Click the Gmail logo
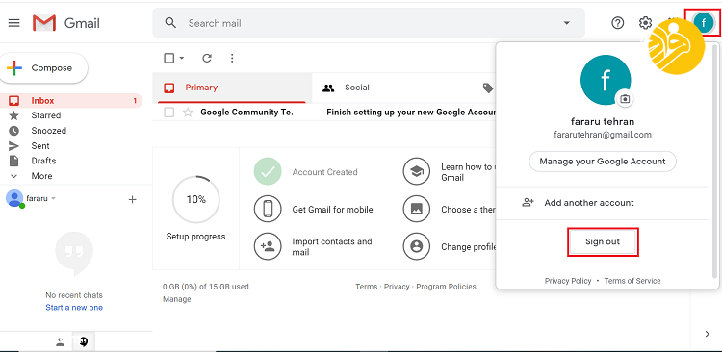This screenshot has height=352, width=722. (65, 23)
